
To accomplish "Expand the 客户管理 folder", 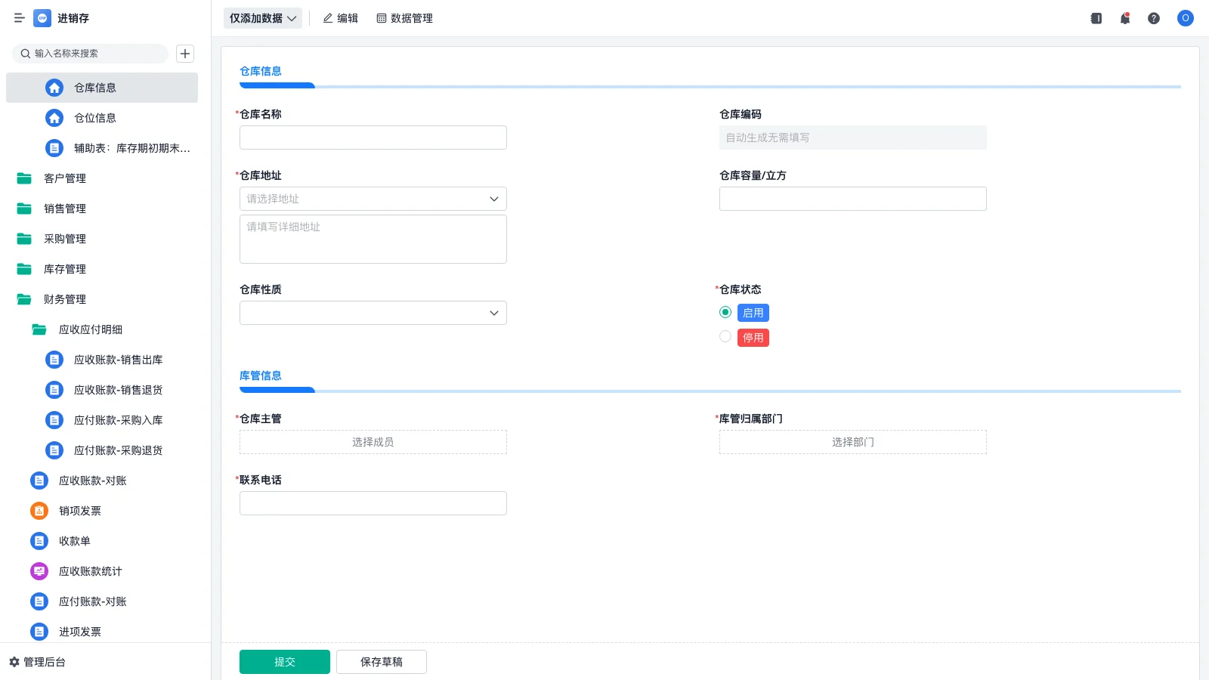I will (x=102, y=178).
